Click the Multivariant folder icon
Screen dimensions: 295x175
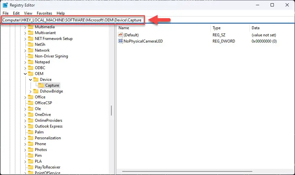tap(31, 33)
